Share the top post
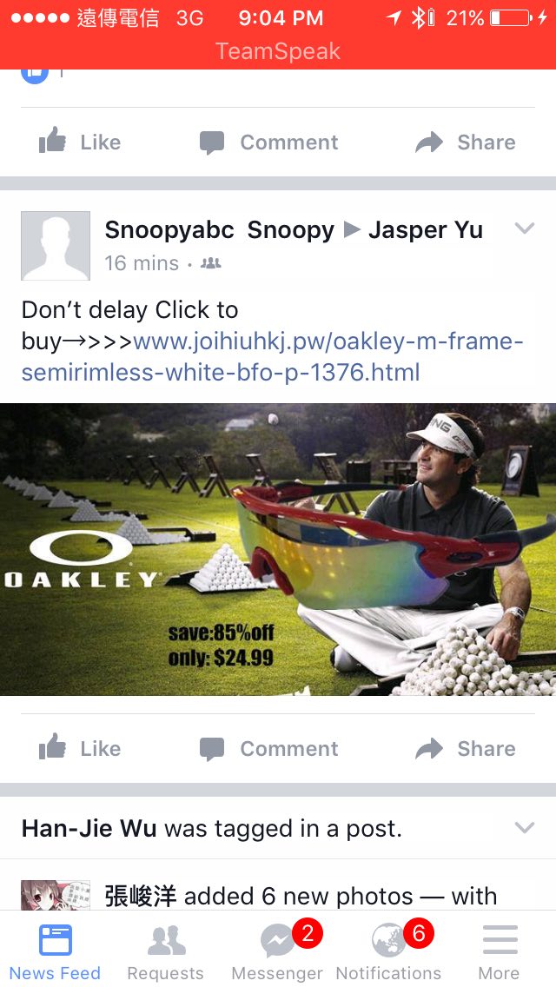The width and height of the screenshot is (556, 987). (466, 142)
